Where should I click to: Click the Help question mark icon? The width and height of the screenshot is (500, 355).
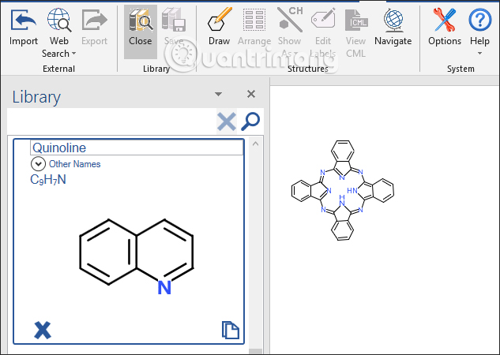point(479,20)
